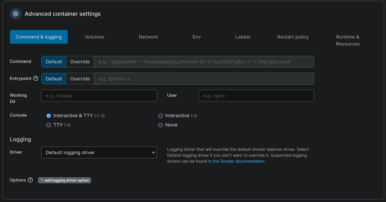Click the Working Dir input field
The width and height of the screenshot is (386, 202).
coord(99,96)
